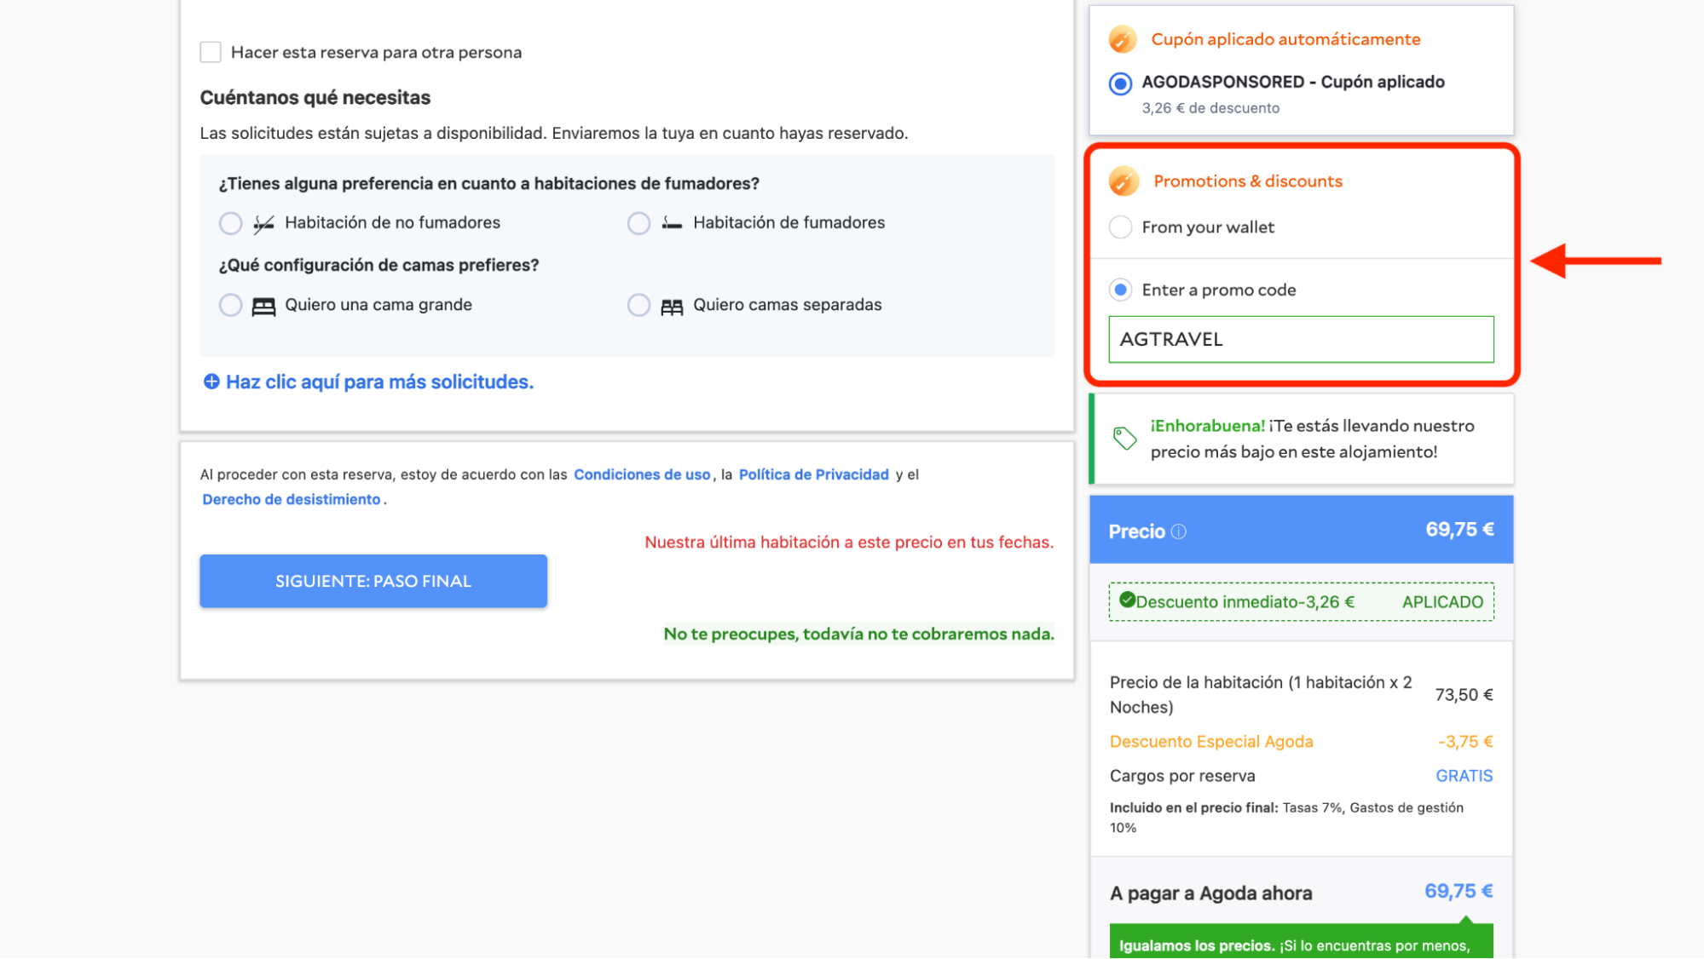Click the green checkmark on 'Descuento inmediato'
The width and height of the screenshot is (1704, 959).
[1127, 600]
